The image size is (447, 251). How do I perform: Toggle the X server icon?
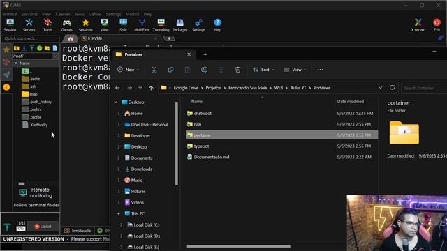click(x=418, y=25)
